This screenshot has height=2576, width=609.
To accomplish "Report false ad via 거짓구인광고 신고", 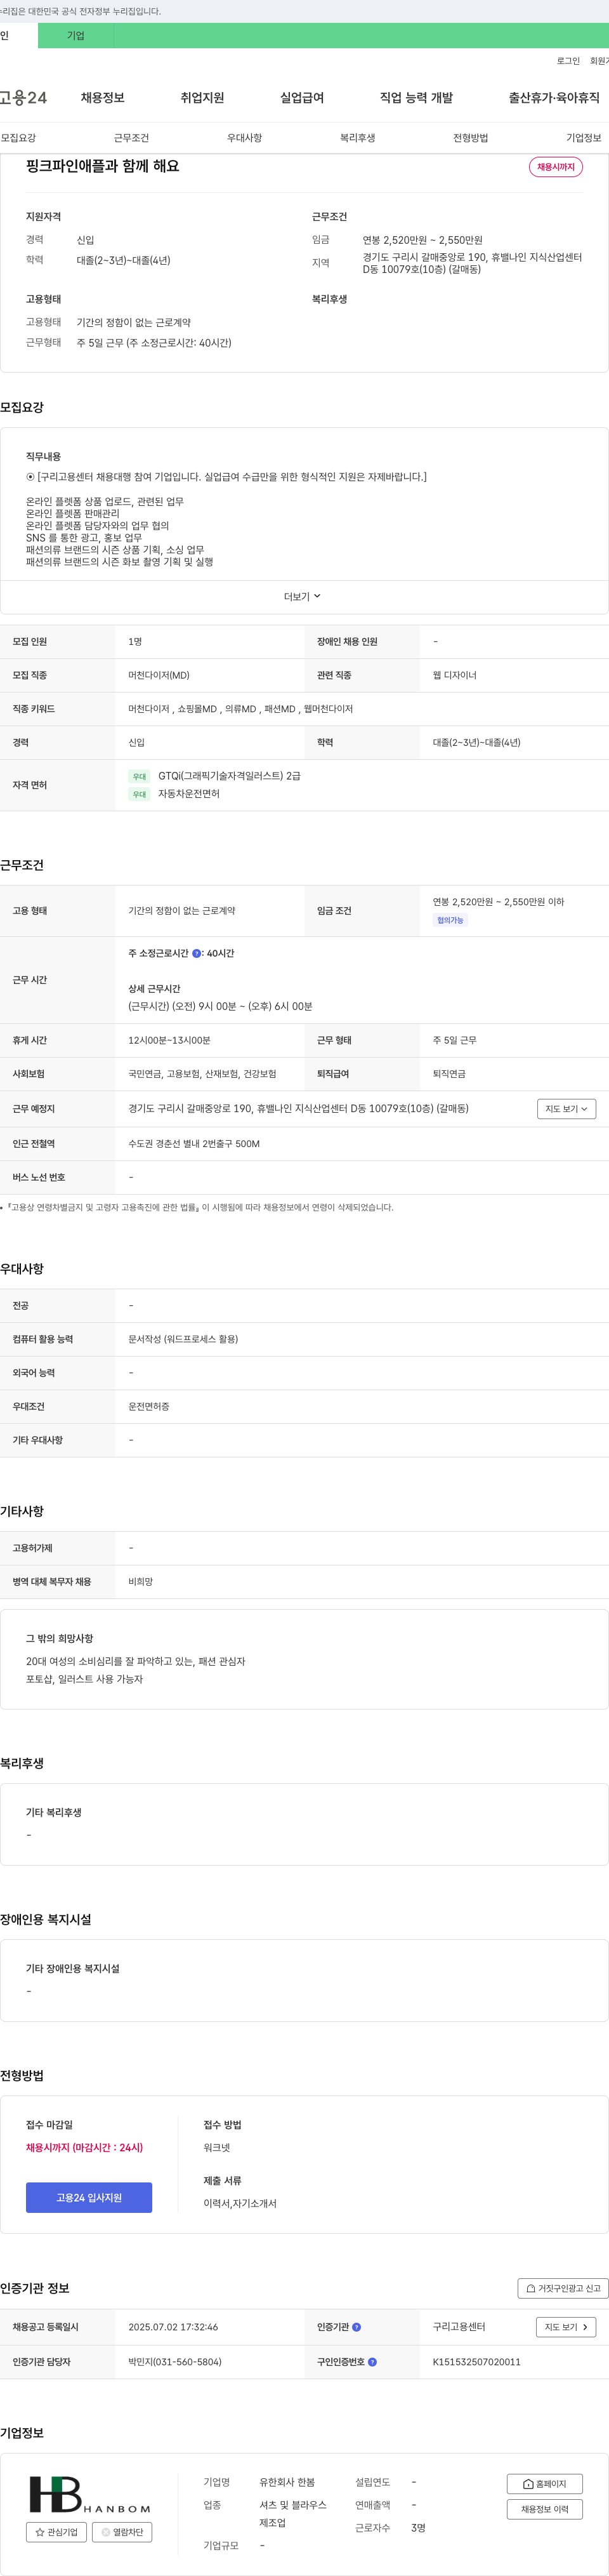I will 563,2288.
